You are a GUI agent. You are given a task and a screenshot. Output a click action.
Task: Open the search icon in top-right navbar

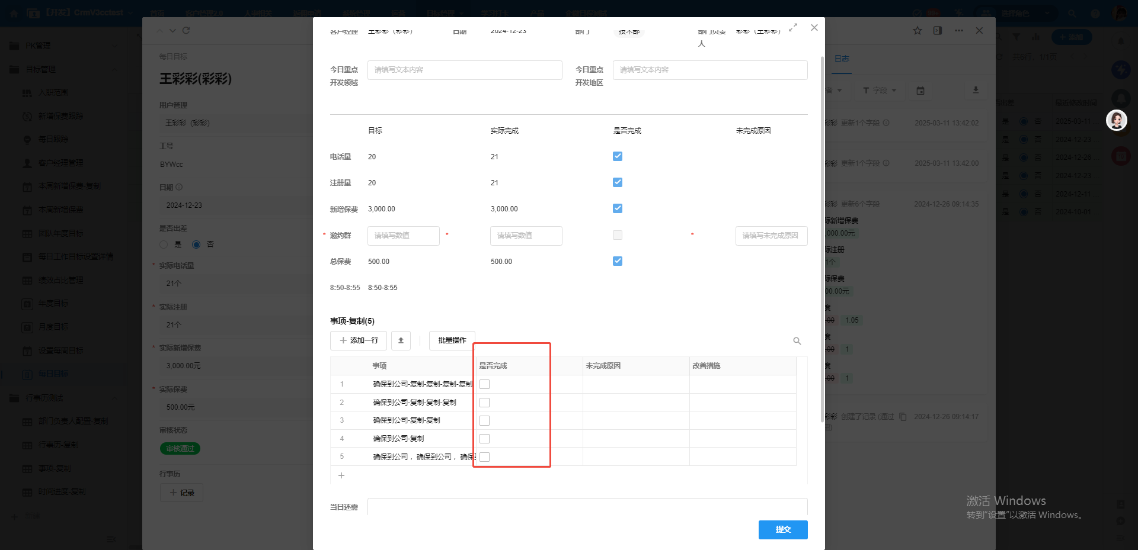[x=1071, y=12]
